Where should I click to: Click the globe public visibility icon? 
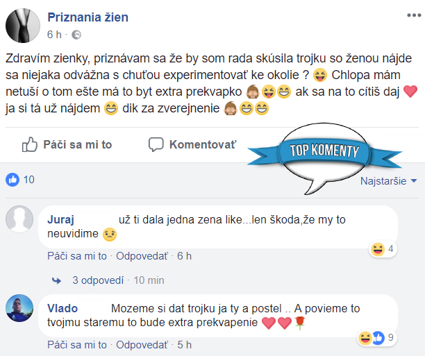[x=76, y=35]
